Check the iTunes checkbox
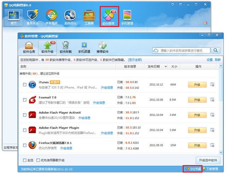227x174 pixels. coord(24,85)
